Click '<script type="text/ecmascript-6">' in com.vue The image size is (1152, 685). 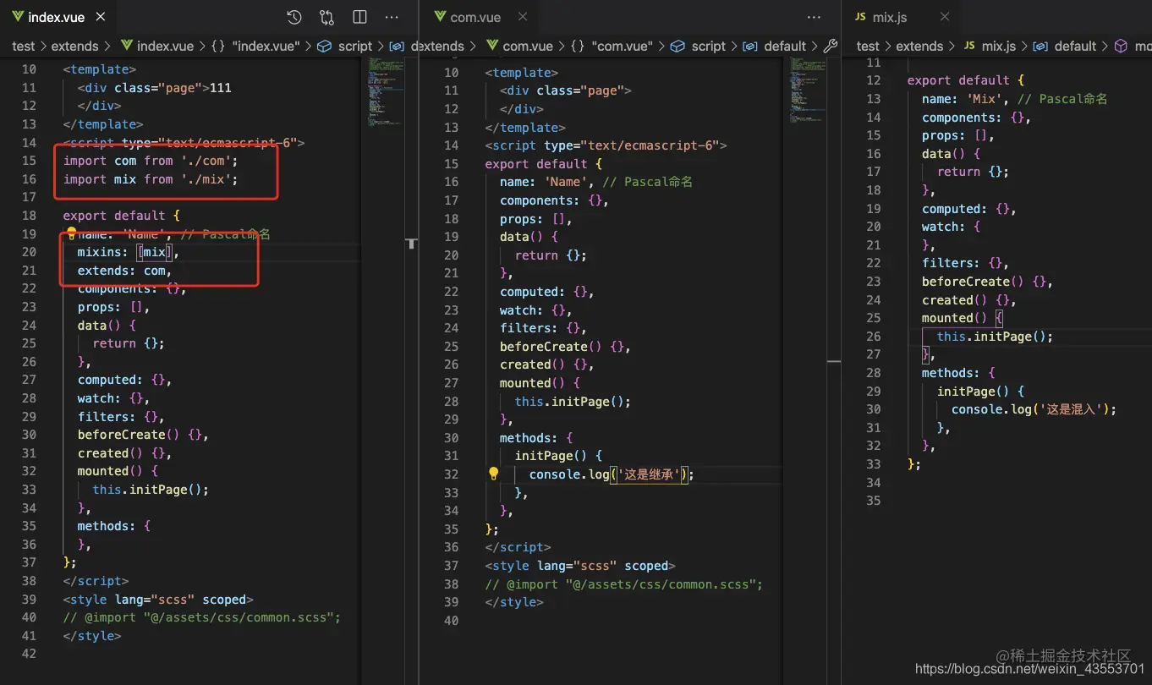606,145
